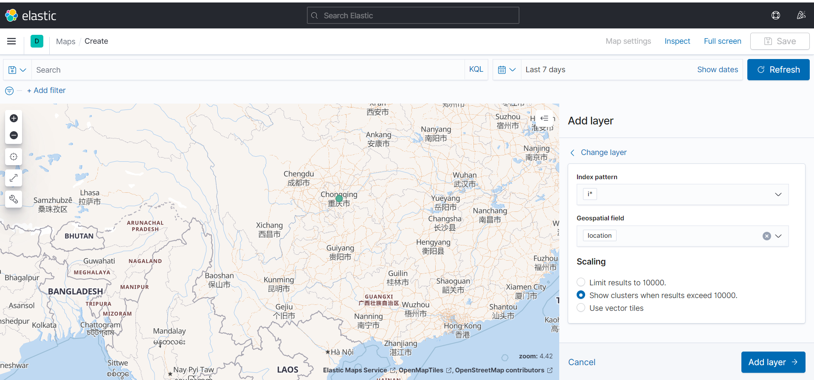Open the help menu icon
Viewport: 814px width, 380px height.
[775, 16]
